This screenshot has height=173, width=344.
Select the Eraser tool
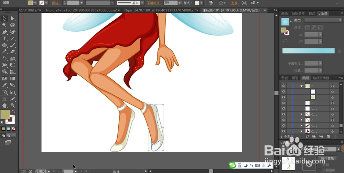[x=12, y=52]
